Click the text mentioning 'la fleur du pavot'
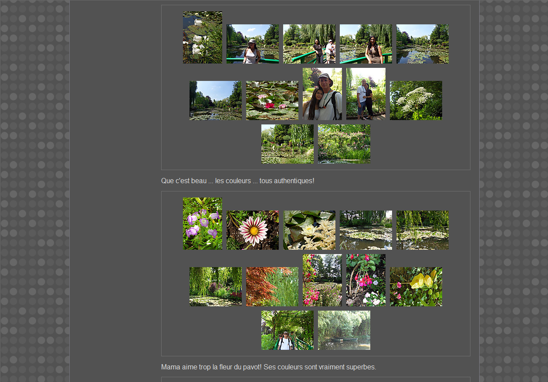 coord(268,367)
